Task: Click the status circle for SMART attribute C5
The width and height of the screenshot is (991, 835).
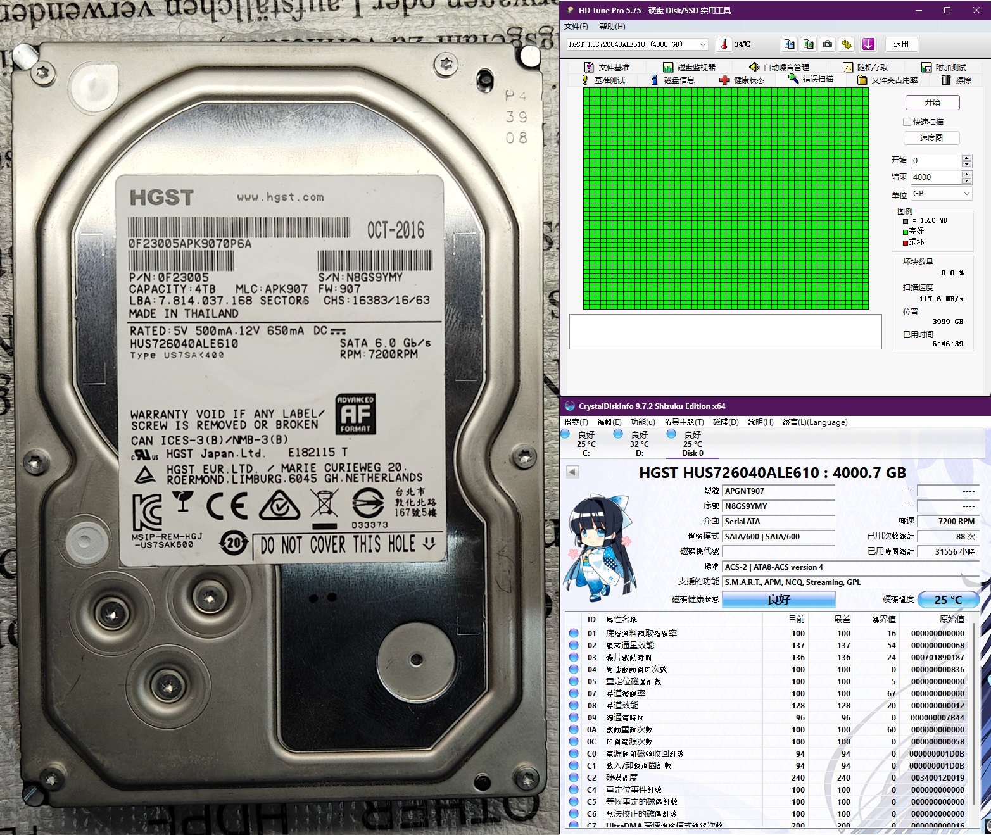Action: click(x=574, y=801)
